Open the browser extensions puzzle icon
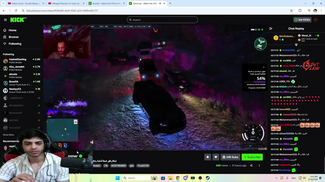325x182 pixels. [x=300, y=11]
